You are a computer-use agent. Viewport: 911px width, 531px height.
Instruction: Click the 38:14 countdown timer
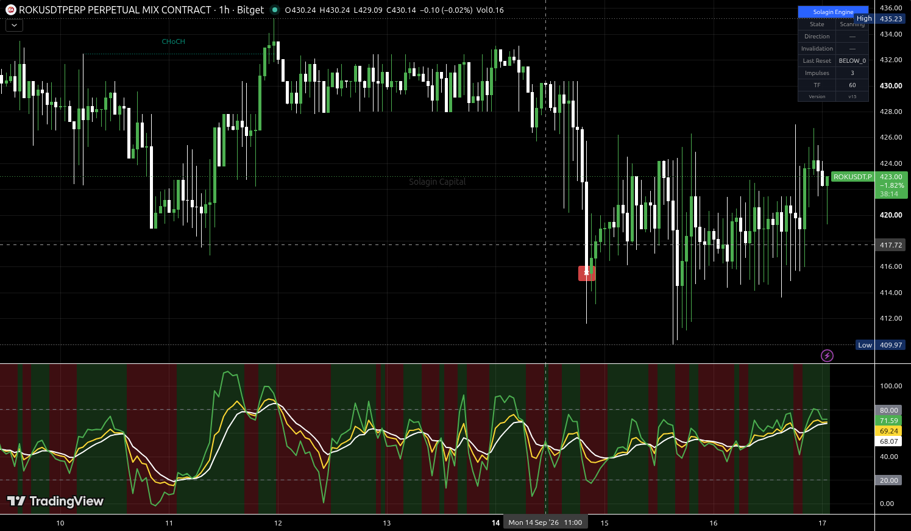click(889, 194)
